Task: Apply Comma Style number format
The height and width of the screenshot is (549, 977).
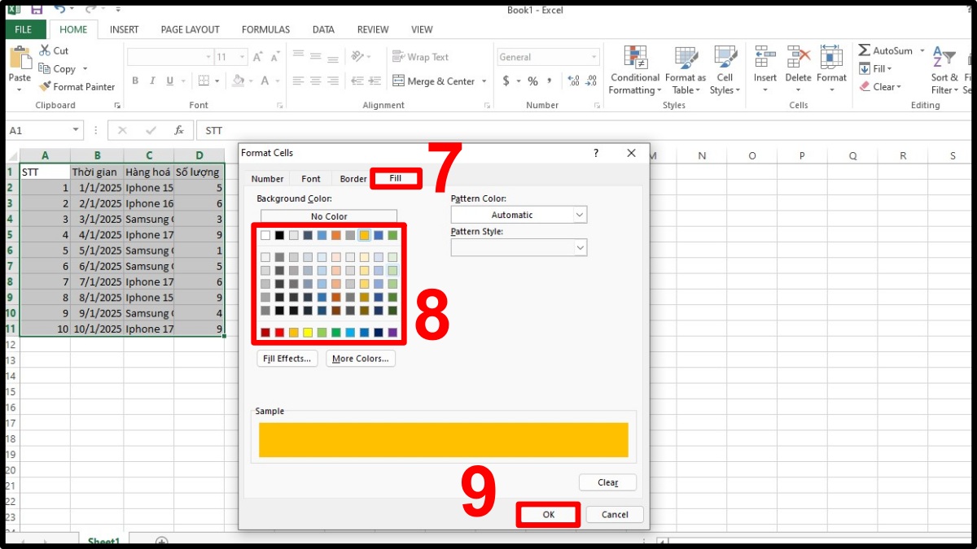Action: (x=550, y=81)
